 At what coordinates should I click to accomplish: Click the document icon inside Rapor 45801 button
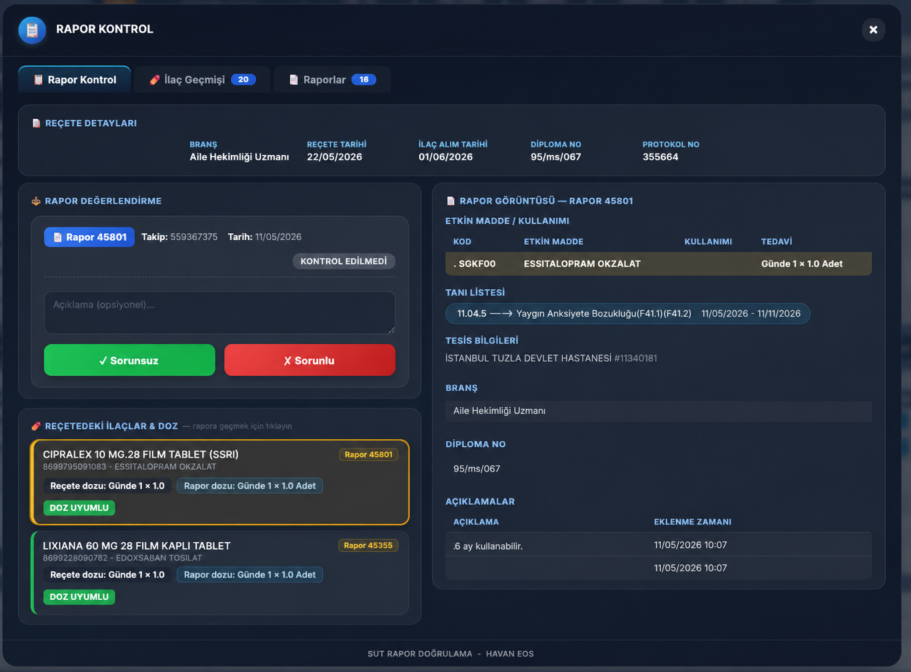coord(57,237)
